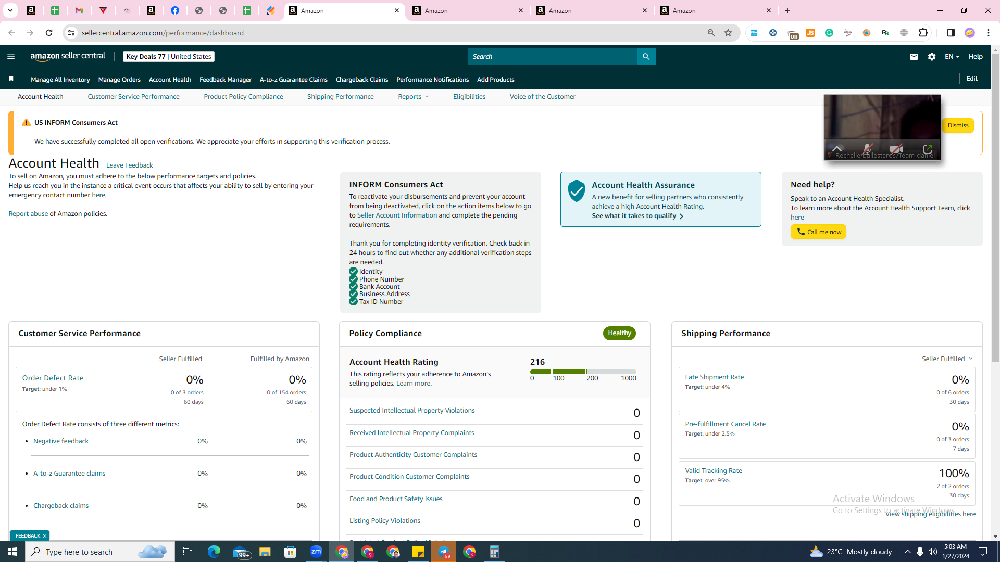Viewport: 1000px width, 562px height.
Task: Open the tab search dropdown arrow
Action: 10,10
